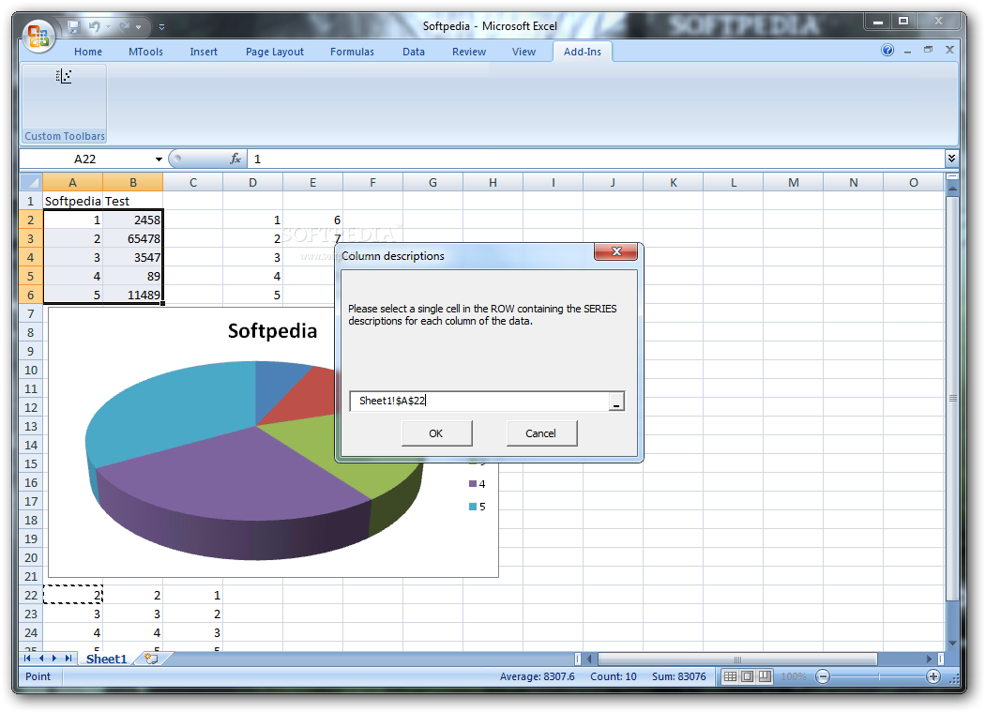The width and height of the screenshot is (986, 713).
Task: Click legend entry 5 in chart
Action: click(478, 507)
